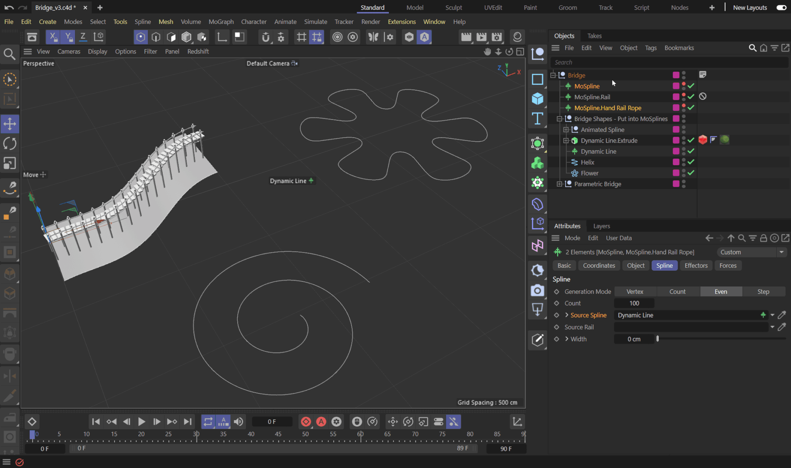This screenshot has height=468, width=791.
Task: Click the Count value field
Action: (634, 303)
